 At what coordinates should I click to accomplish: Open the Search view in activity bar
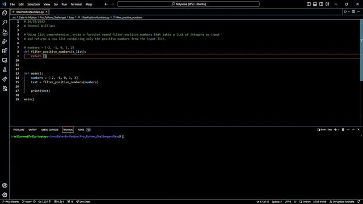(x=5, y=22)
